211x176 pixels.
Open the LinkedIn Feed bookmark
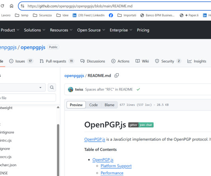(x=88, y=15)
